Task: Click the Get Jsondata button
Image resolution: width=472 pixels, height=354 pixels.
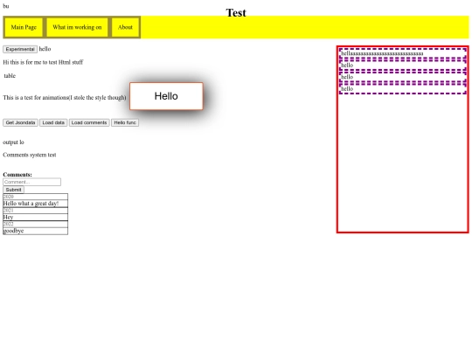Action: [20, 122]
